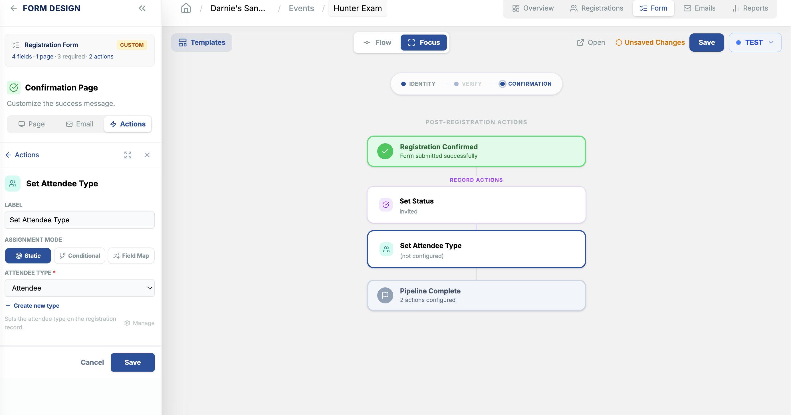This screenshot has width=791, height=415.
Task: Click the '2 actions' text
Action: pyautogui.click(x=101, y=57)
